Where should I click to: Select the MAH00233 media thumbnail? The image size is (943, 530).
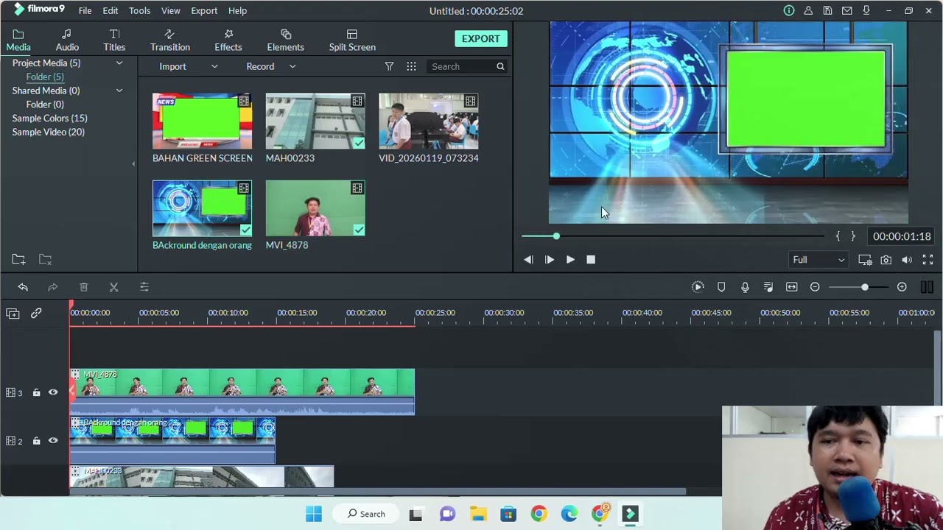315,121
